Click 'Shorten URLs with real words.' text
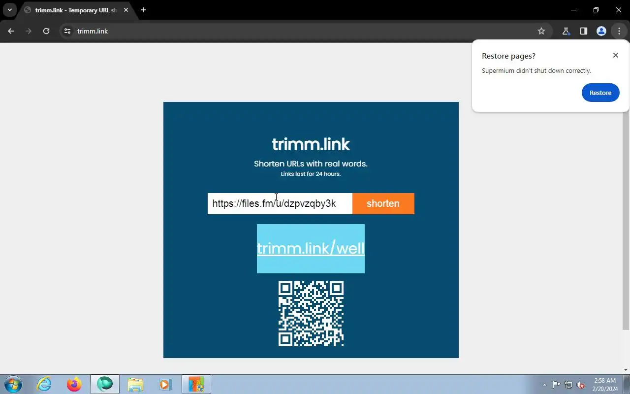Image resolution: width=630 pixels, height=394 pixels. pyautogui.click(x=311, y=164)
